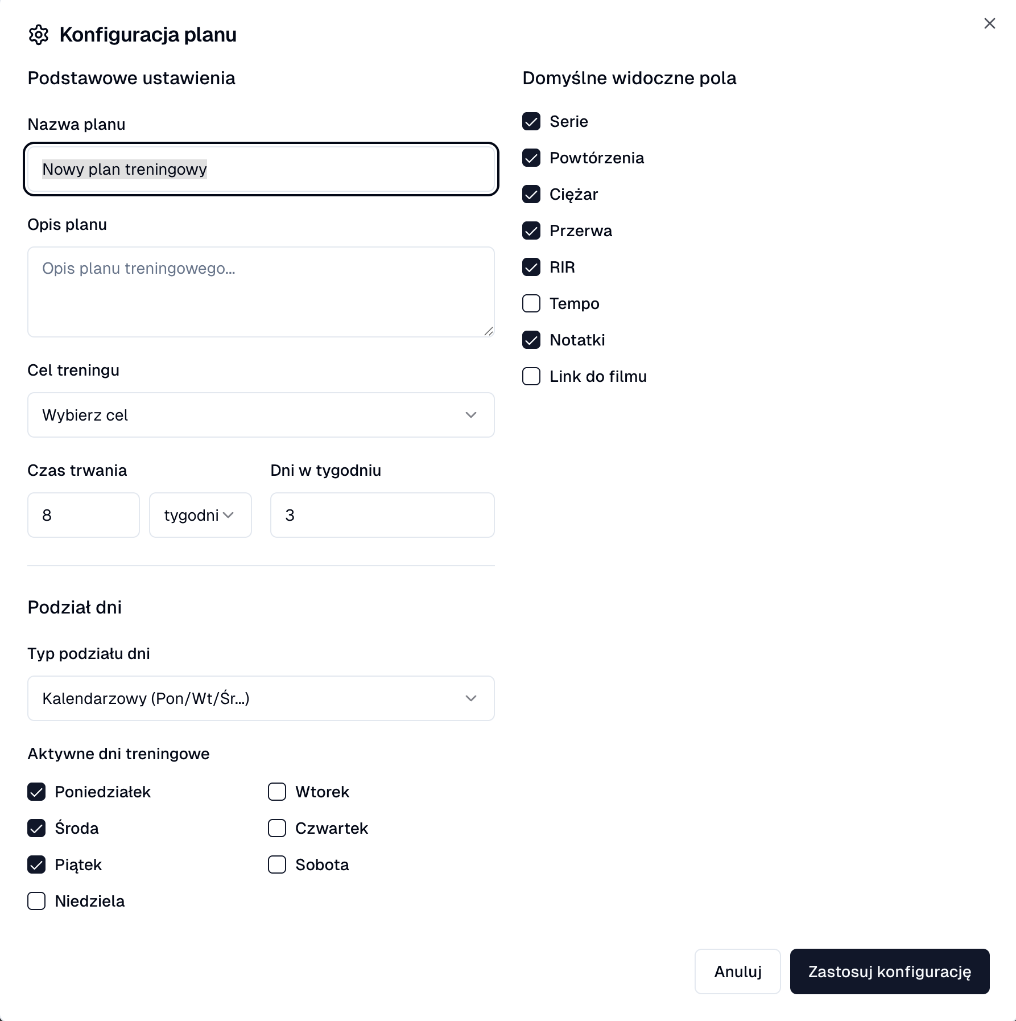Disable the Serie visible field

click(x=531, y=121)
